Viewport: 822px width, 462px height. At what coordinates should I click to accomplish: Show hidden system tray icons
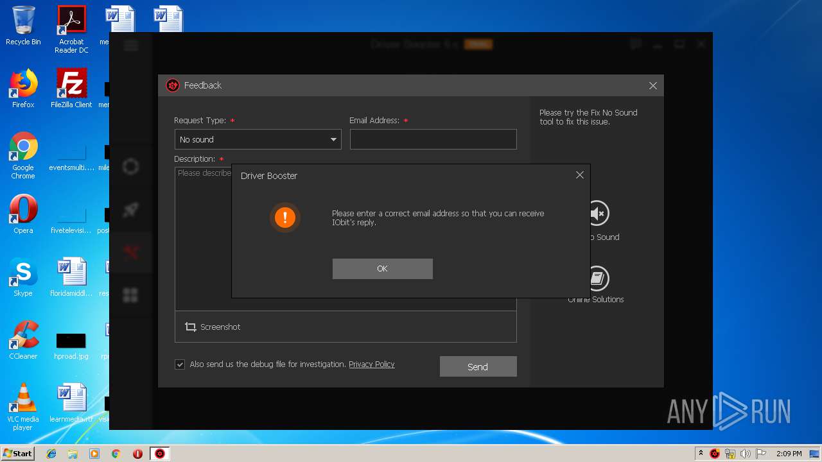click(x=701, y=454)
